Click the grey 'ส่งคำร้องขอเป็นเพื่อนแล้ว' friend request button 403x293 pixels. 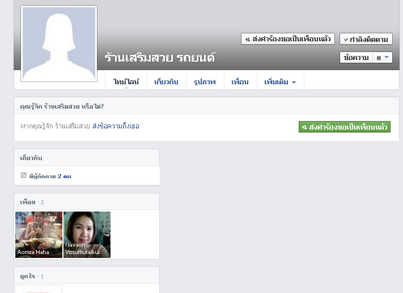coord(287,38)
